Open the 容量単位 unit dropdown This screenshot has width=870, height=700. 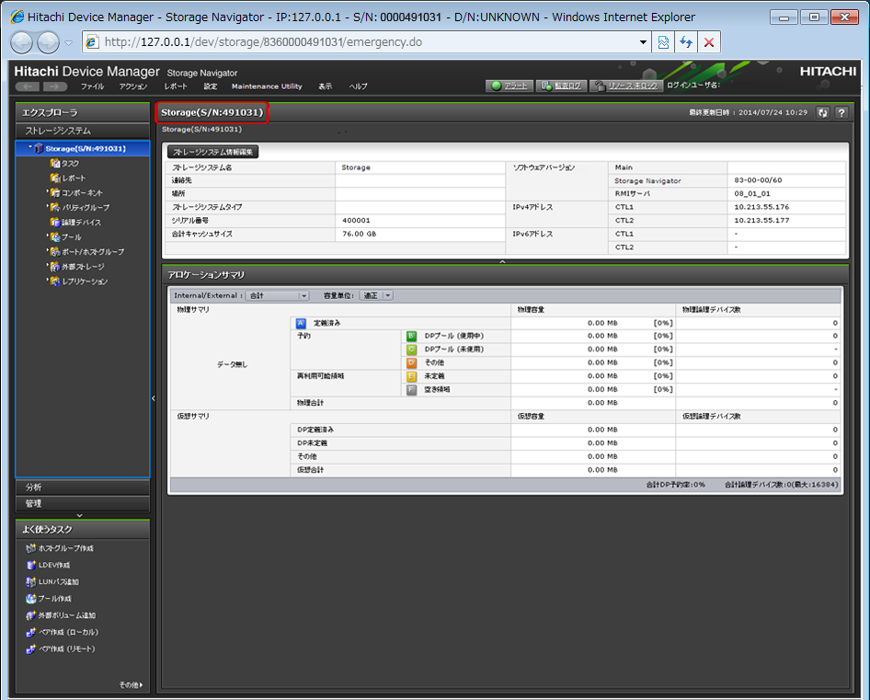click(376, 295)
